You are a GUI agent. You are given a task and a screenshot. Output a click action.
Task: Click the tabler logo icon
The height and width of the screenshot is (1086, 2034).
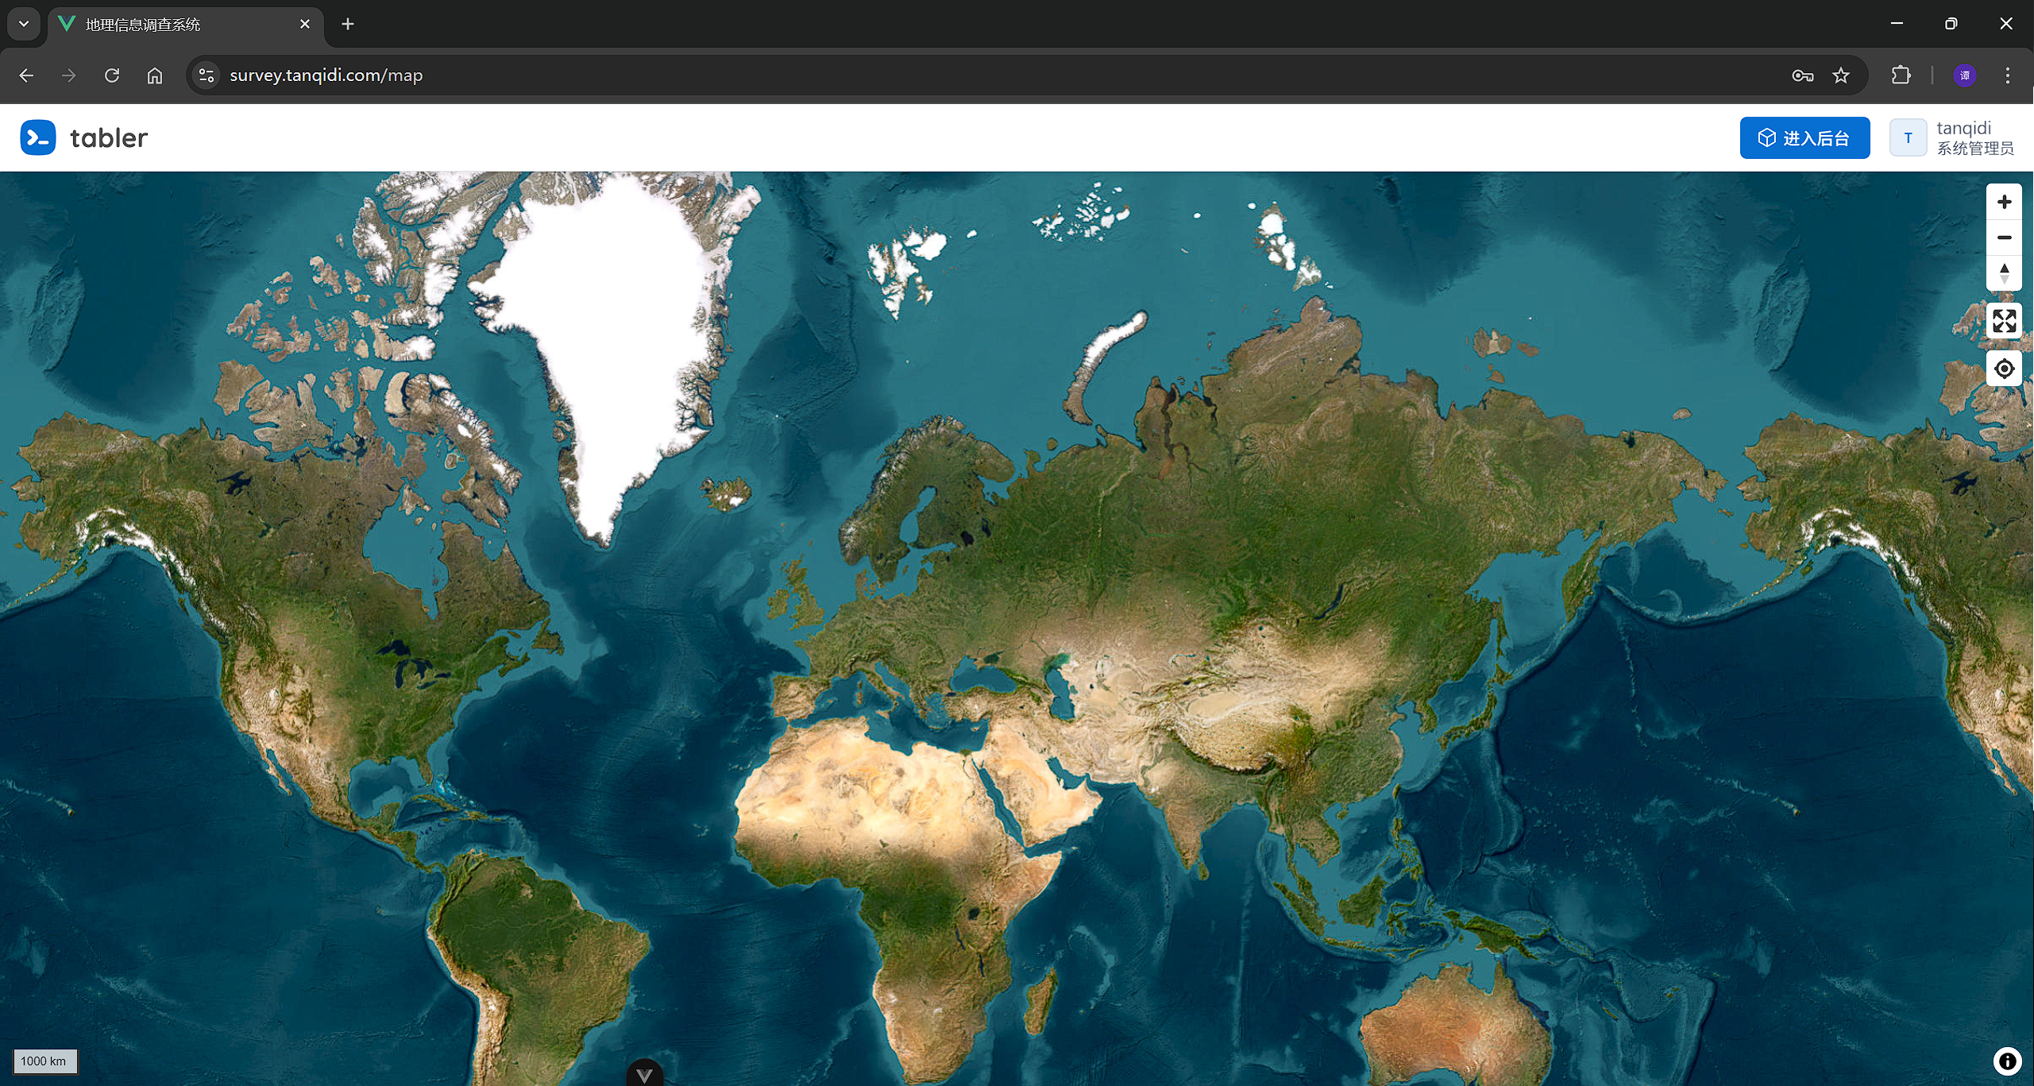[38, 137]
